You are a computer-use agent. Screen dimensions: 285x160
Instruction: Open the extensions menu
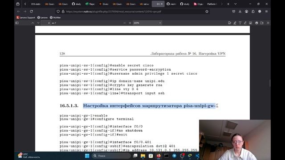click(x=253, y=12)
